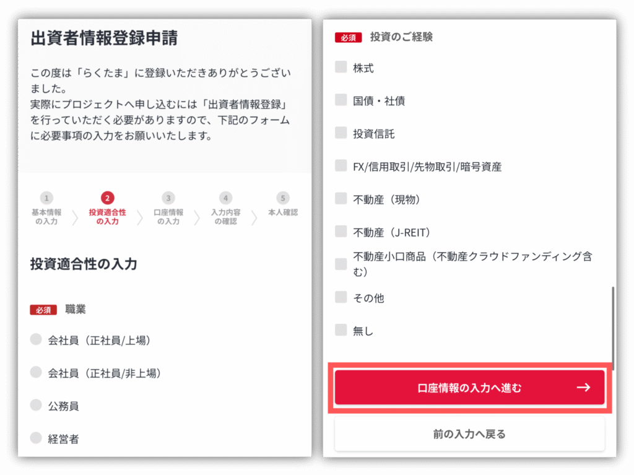Tick the 国債・社債 checkbox

point(341,100)
